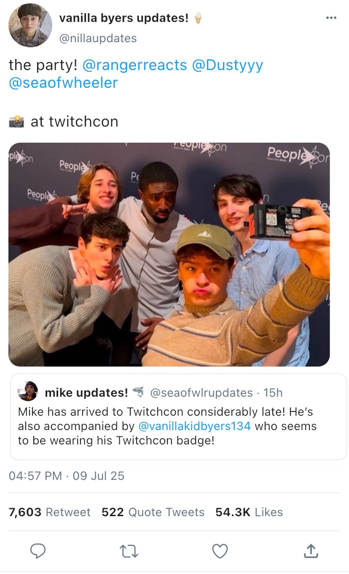Like the tweet with the heart icon
The width and height of the screenshot is (349, 574).
point(219,551)
